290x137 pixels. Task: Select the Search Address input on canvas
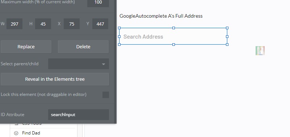click(x=173, y=36)
